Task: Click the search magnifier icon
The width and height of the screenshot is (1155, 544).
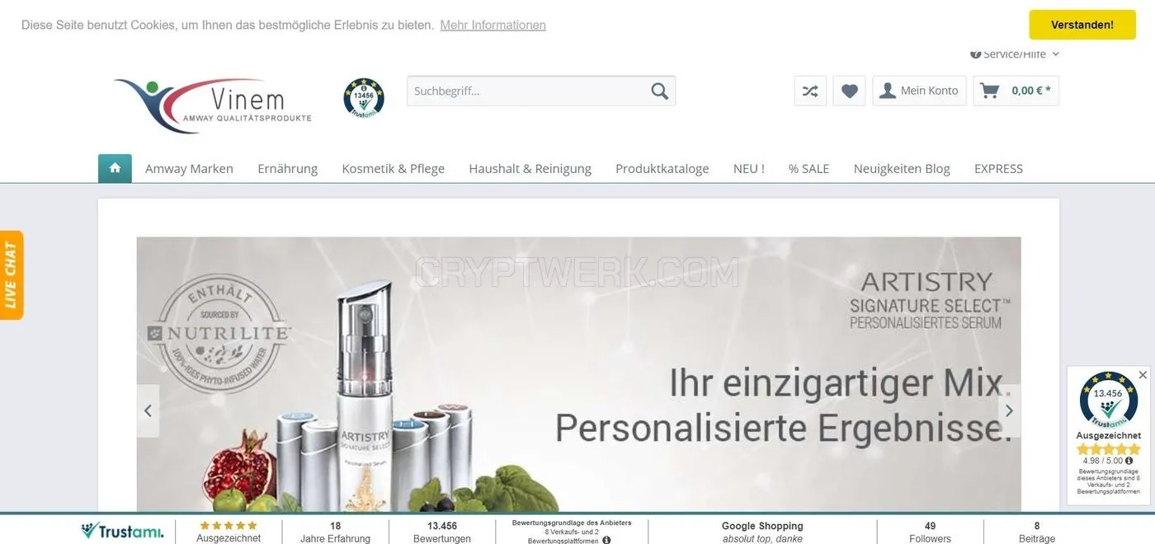Action: pos(659,91)
